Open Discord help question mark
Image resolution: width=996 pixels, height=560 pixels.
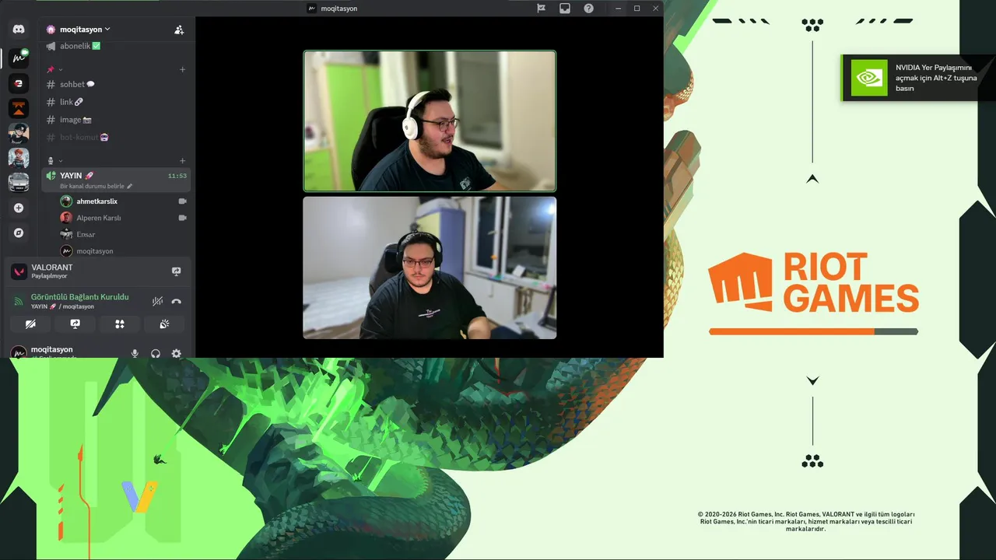click(588, 8)
